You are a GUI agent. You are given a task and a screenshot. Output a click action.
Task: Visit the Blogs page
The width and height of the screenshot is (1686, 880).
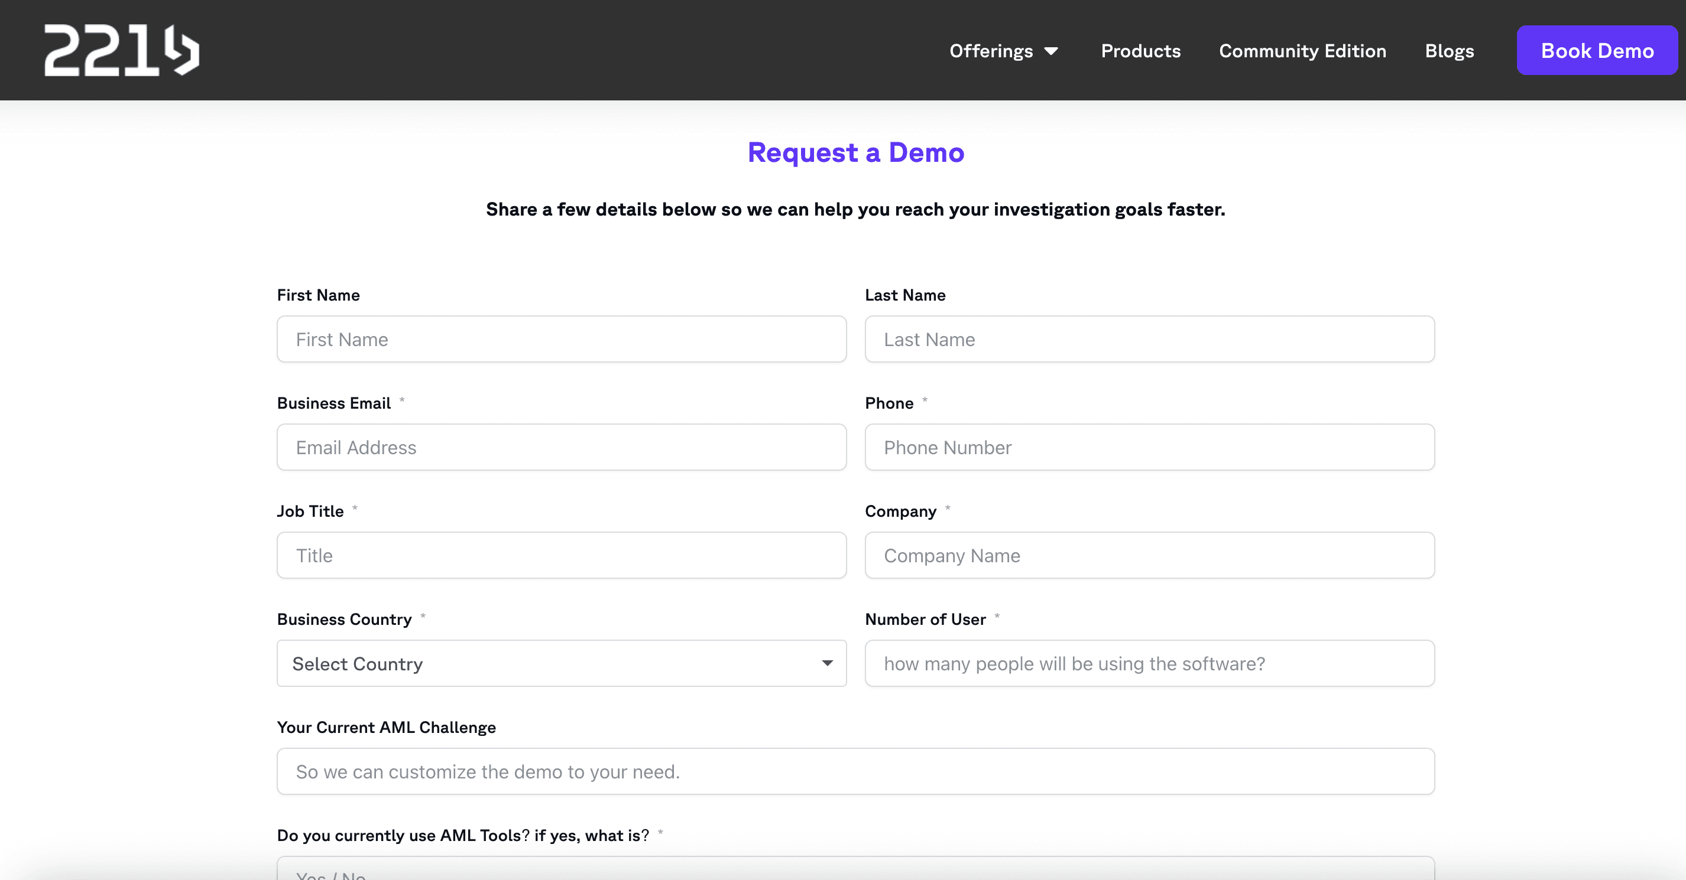1450,51
